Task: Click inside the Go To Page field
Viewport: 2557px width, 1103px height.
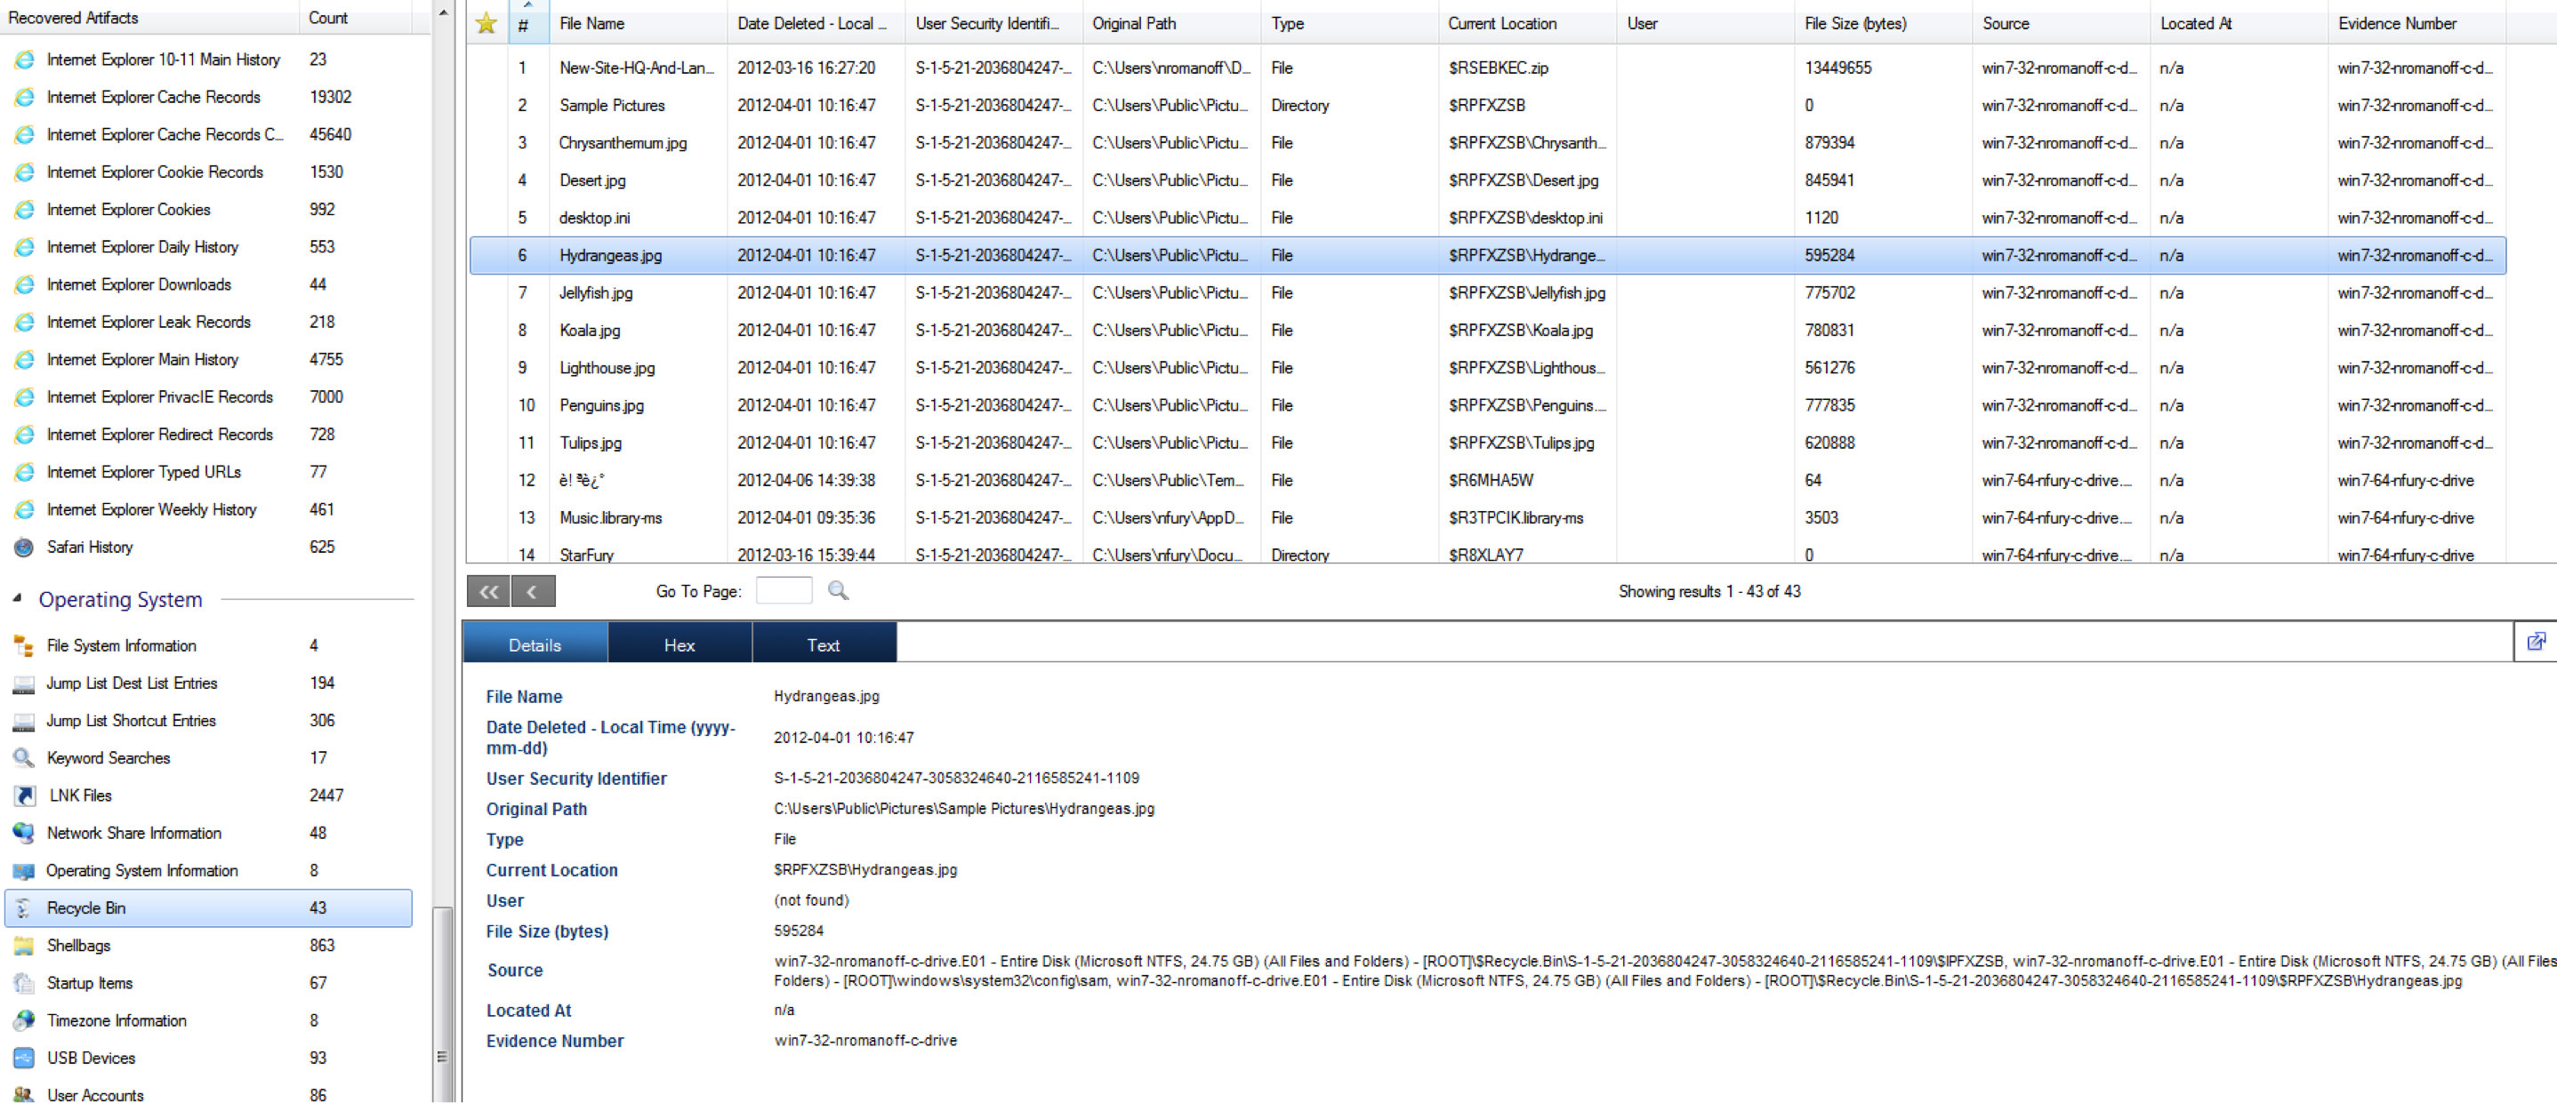Action: click(x=784, y=589)
